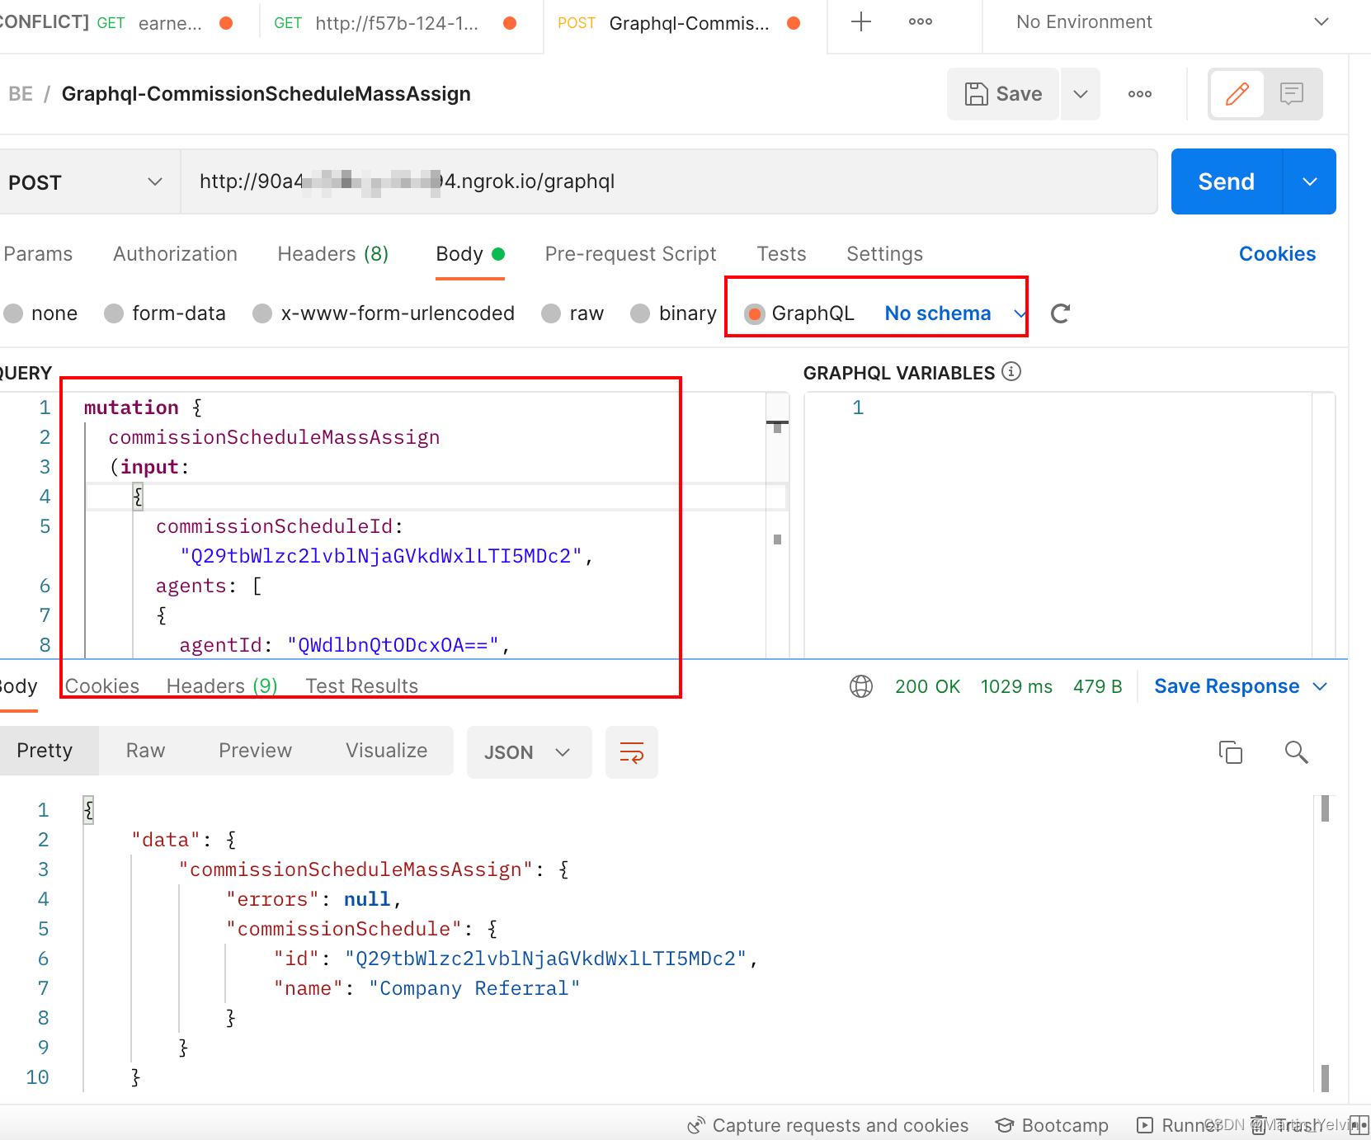
Task: Open the Settings tab
Action: point(884,254)
